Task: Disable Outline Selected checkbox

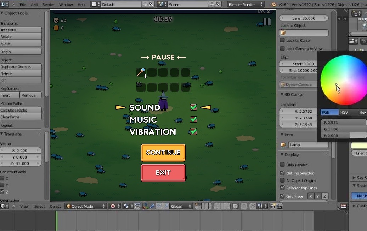Action: coord(282,173)
